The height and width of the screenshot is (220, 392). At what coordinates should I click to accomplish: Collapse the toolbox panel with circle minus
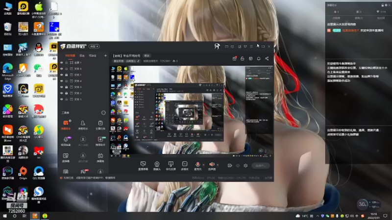(103, 113)
